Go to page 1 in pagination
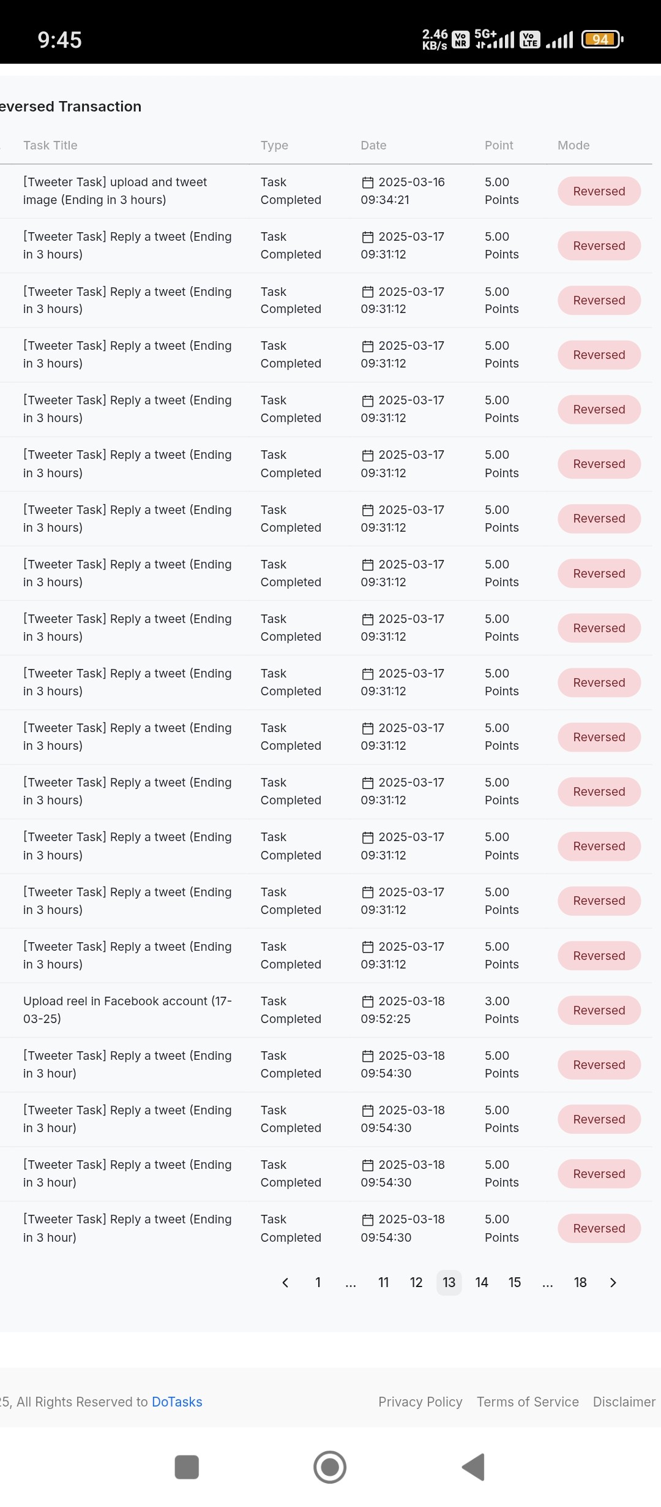Image resolution: width=661 pixels, height=1507 pixels. tap(318, 1282)
